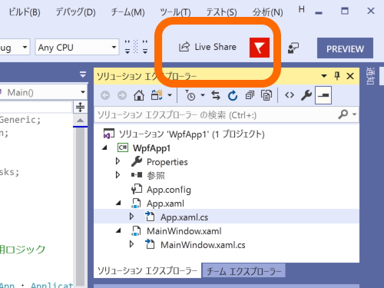The height and width of the screenshot is (288, 384).
Task: Expand the 参照 references node
Action: [118, 175]
